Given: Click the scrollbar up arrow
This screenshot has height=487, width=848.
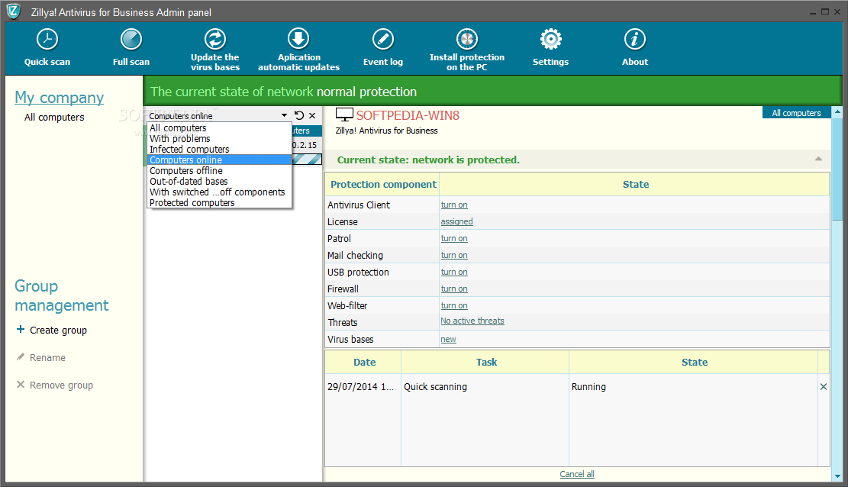Looking at the screenshot, I should [x=837, y=112].
